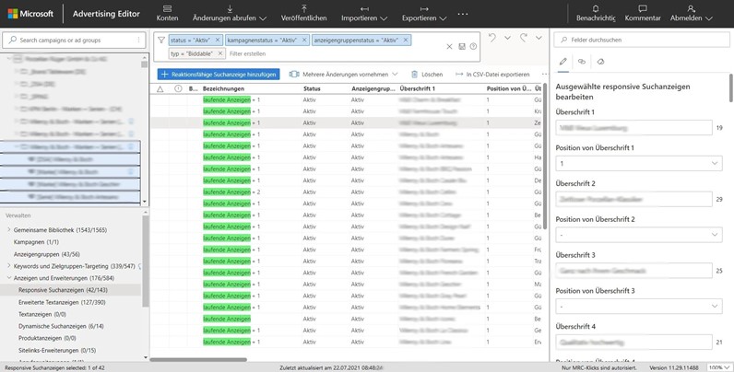The height and width of the screenshot is (372, 734).
Task: Remove the kampagnenstatus = "Aktiv" filter chip
Action: tap(304, 41)
